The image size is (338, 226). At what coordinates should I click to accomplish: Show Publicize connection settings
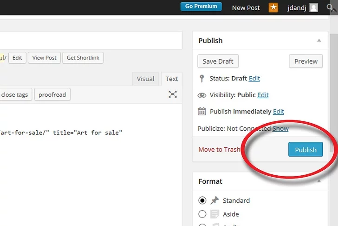coord(280,128)
